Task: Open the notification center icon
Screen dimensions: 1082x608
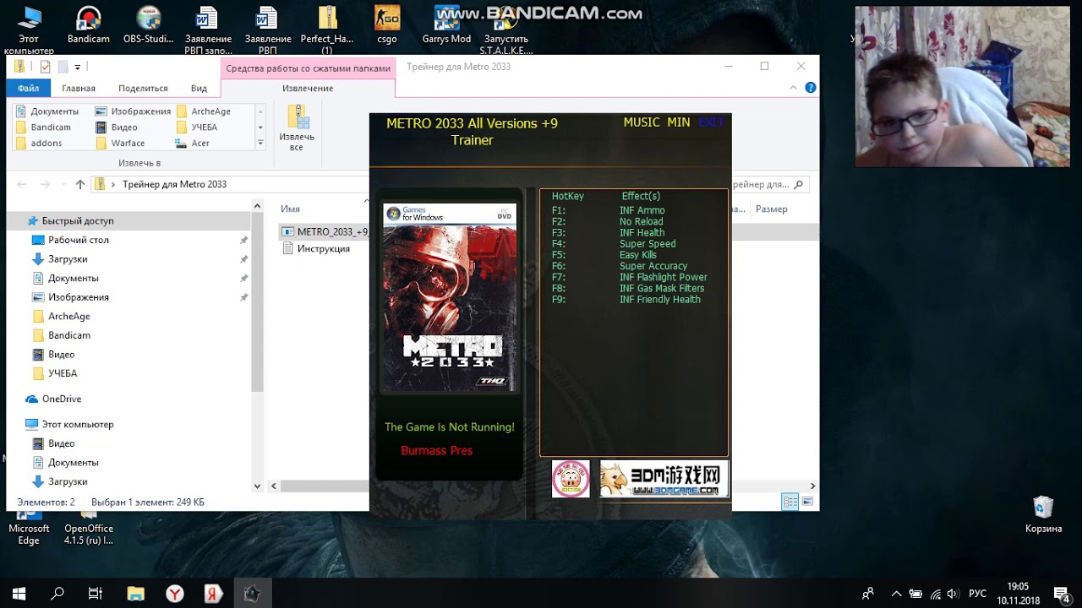Action: tap(1062, 594)
